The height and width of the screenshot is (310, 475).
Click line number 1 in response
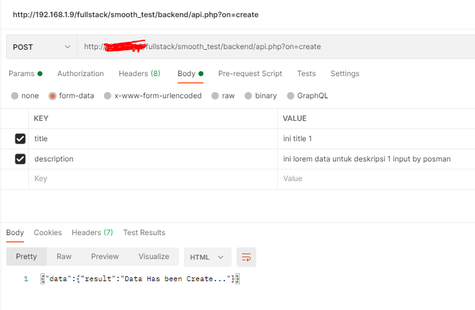click(26, 279)
